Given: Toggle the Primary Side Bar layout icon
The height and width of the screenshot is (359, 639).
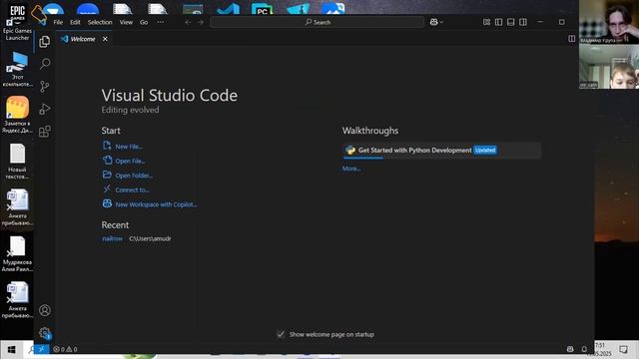Looking at the screenshot, I should pyautogui.click(x=498, y=22).
